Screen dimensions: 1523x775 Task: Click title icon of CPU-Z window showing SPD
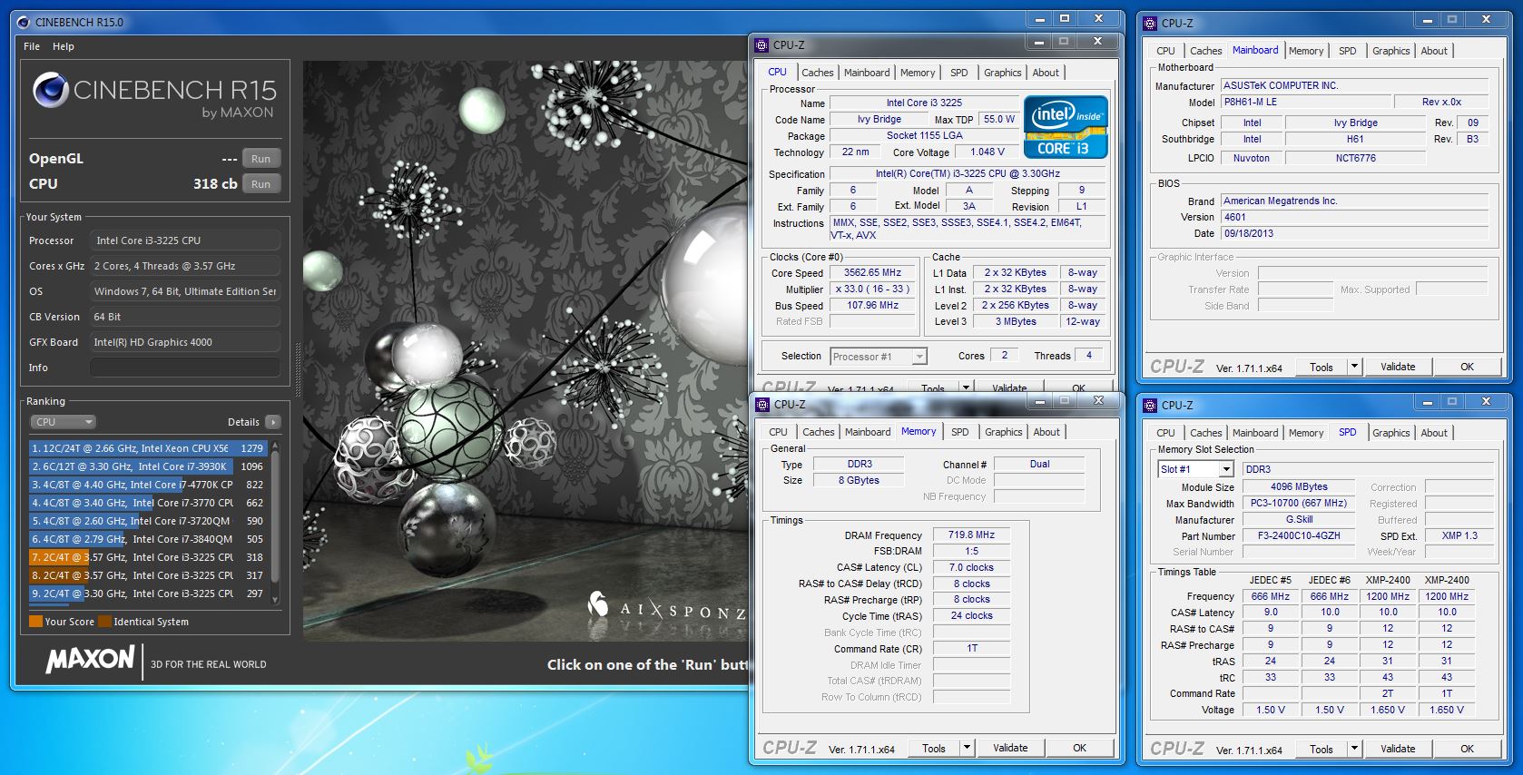(1150, 405)
